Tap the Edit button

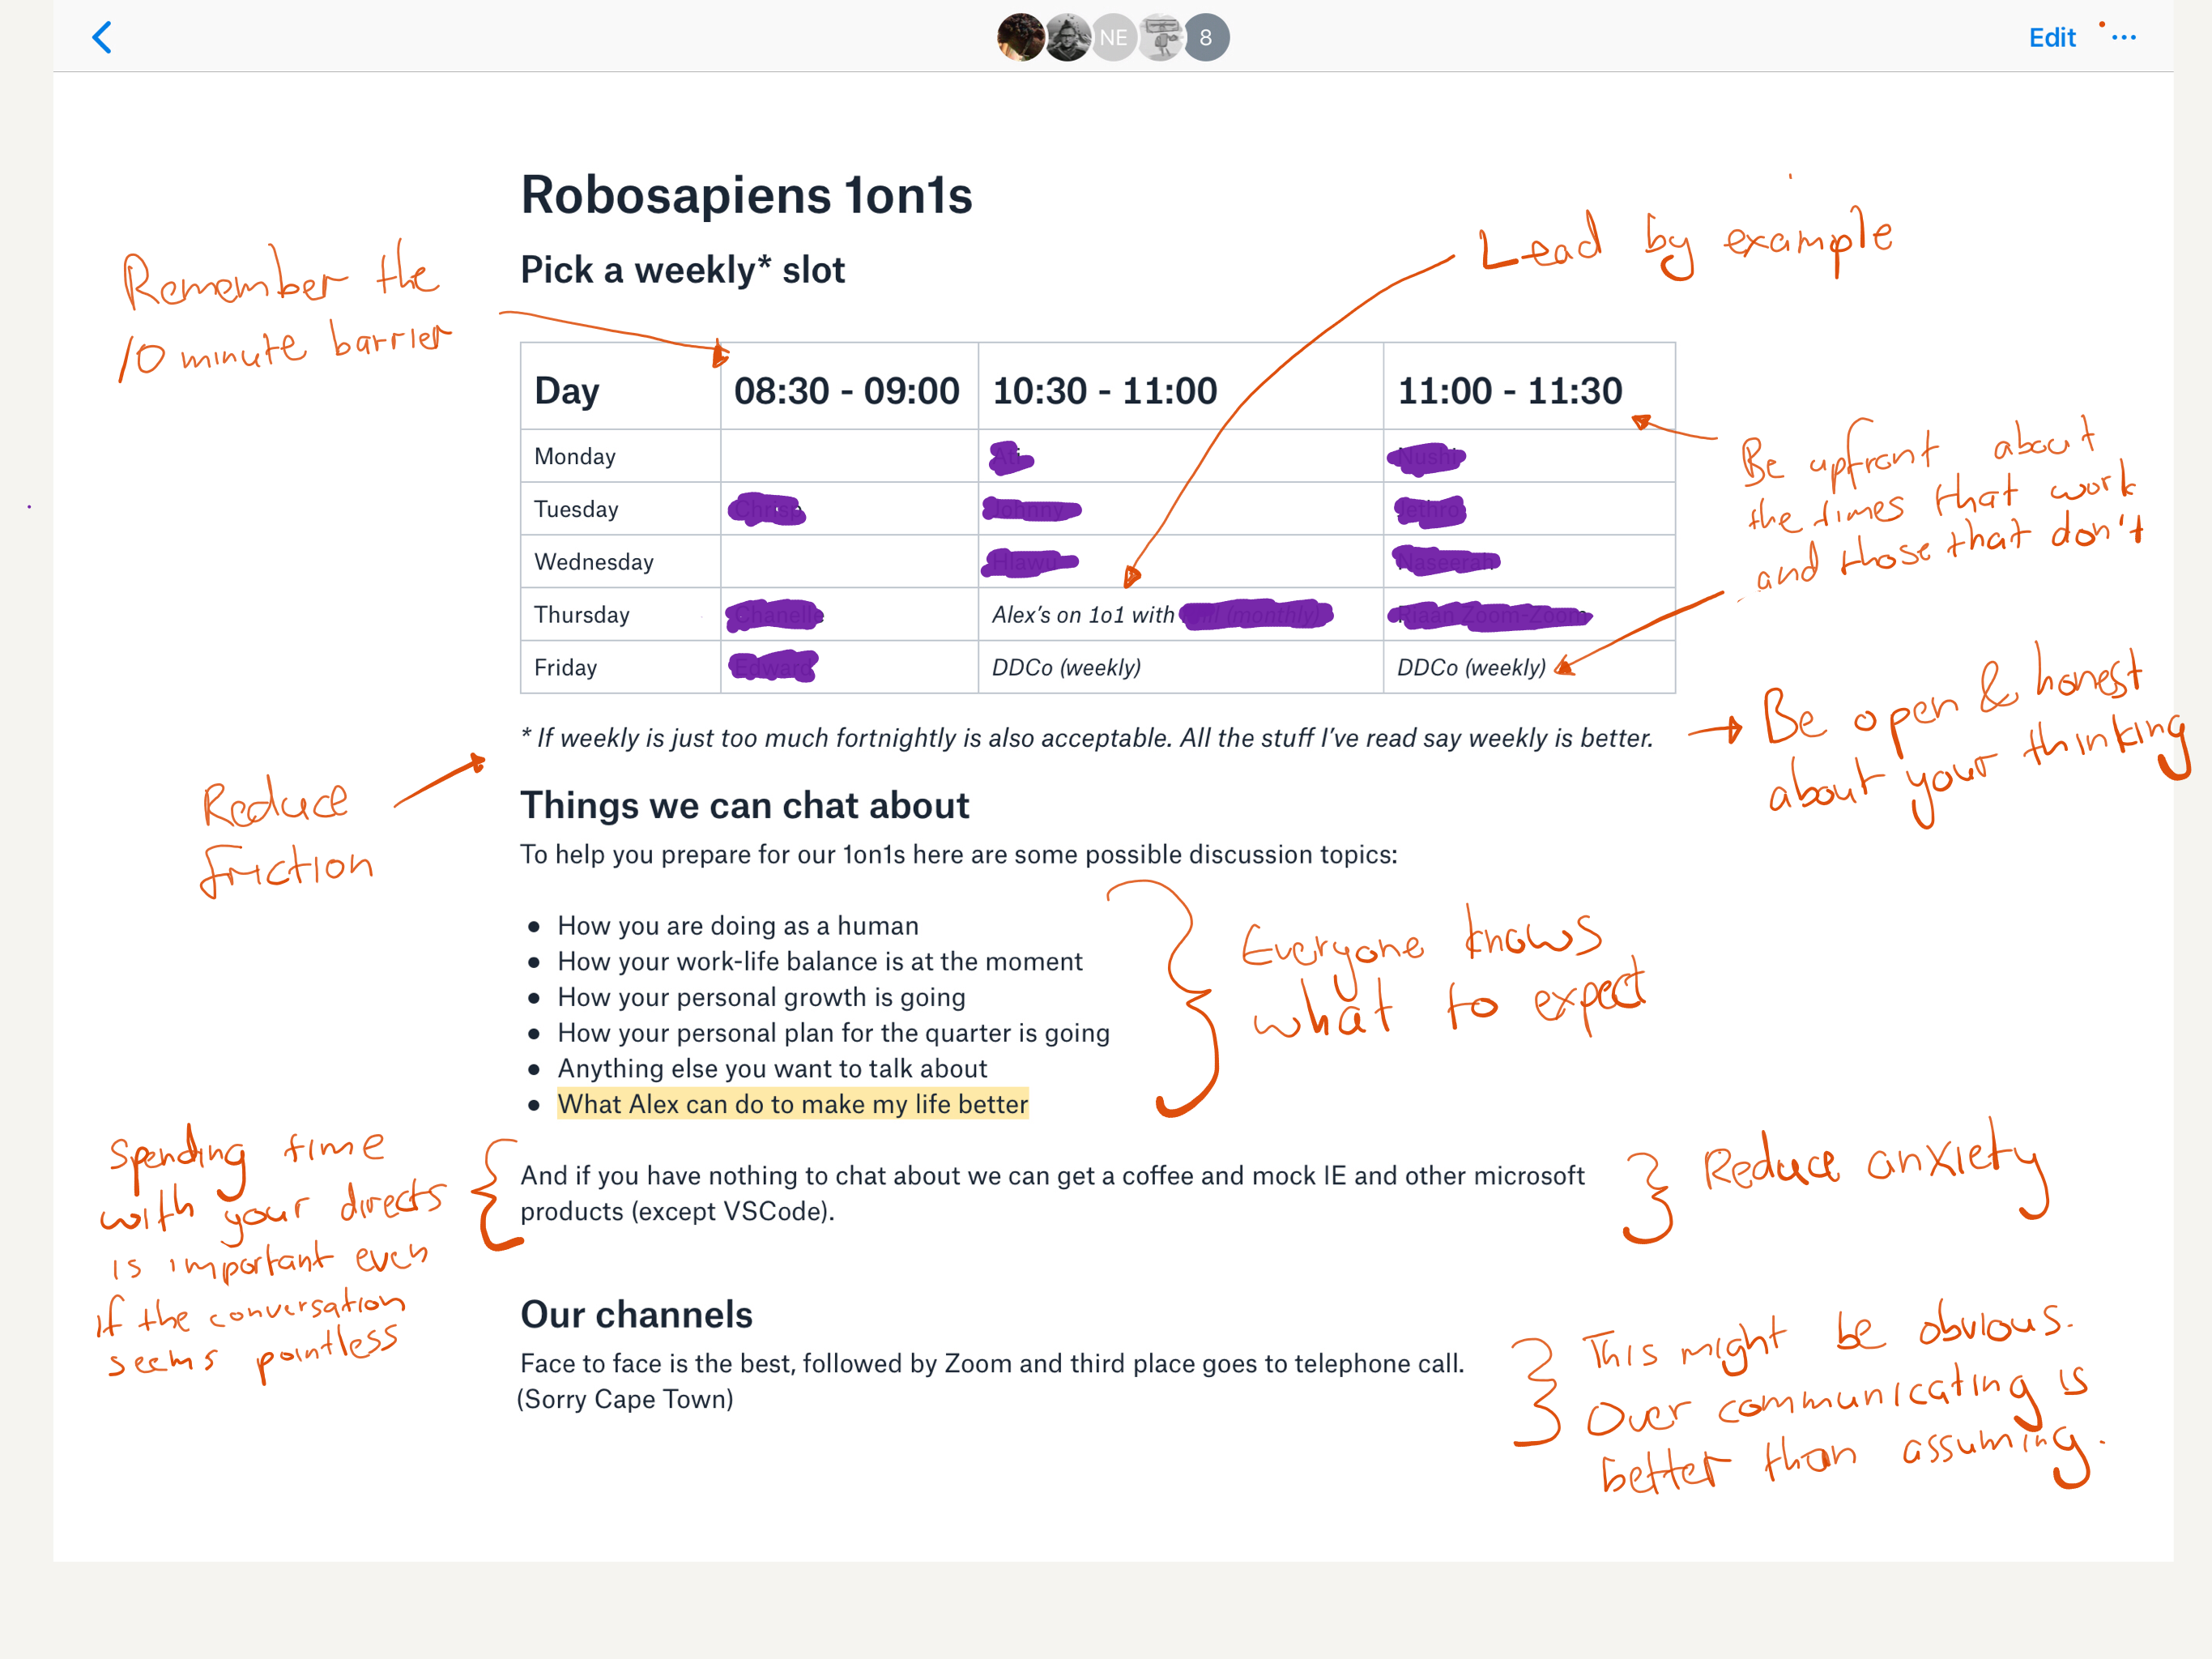point(2051,38)
